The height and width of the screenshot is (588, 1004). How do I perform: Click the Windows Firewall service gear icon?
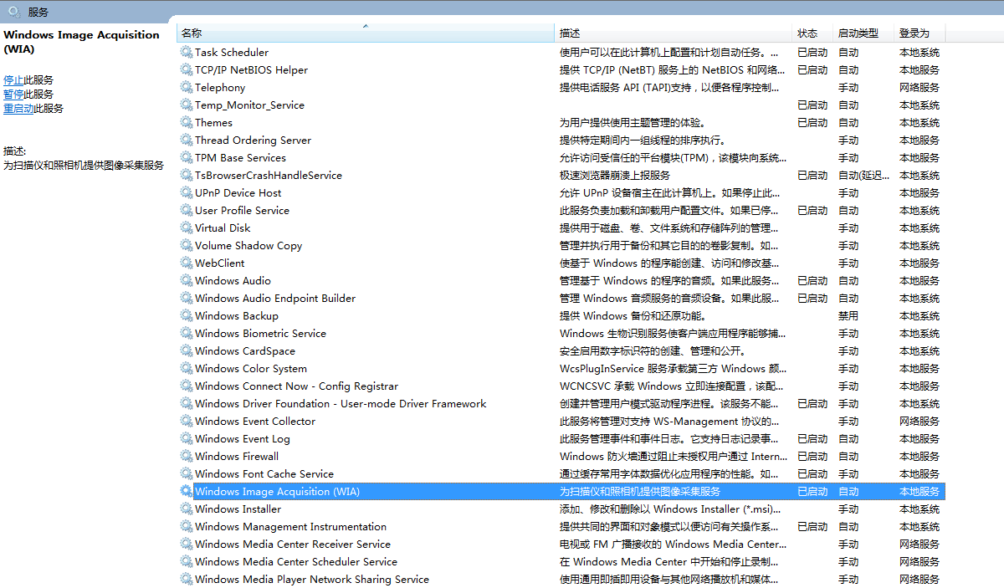click(x=186, y=456)
